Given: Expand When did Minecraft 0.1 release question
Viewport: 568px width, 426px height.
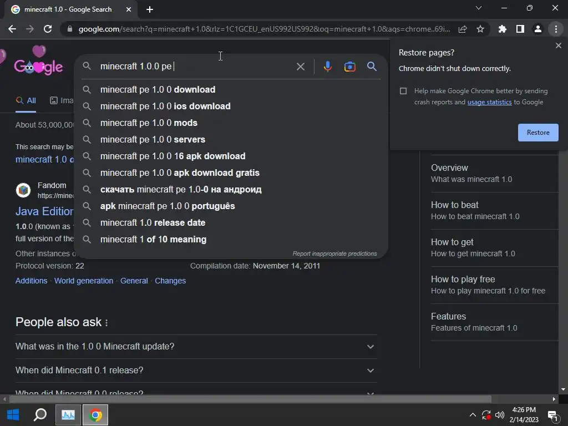Looking at the screenshot, I should 196,371.
